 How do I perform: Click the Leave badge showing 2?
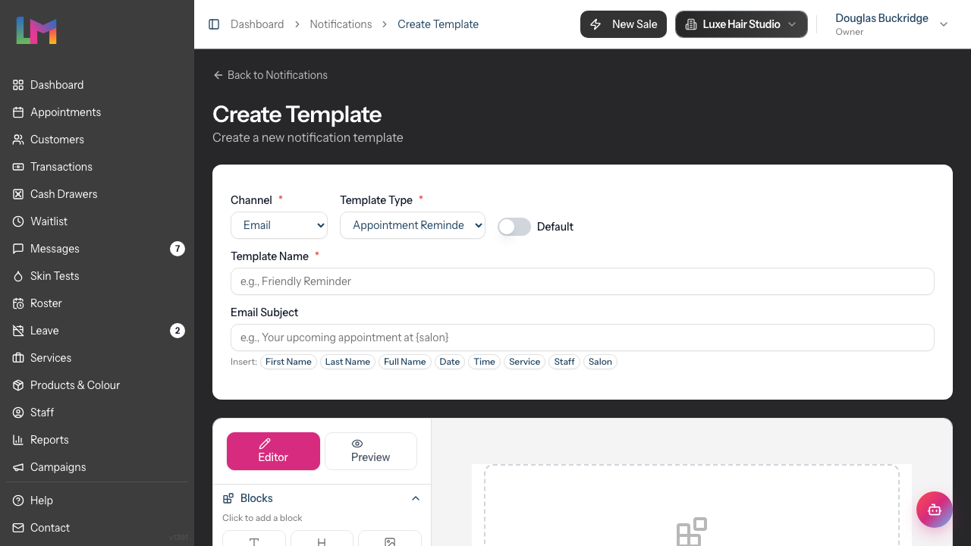pyautogui.click(x=178, y=331)
